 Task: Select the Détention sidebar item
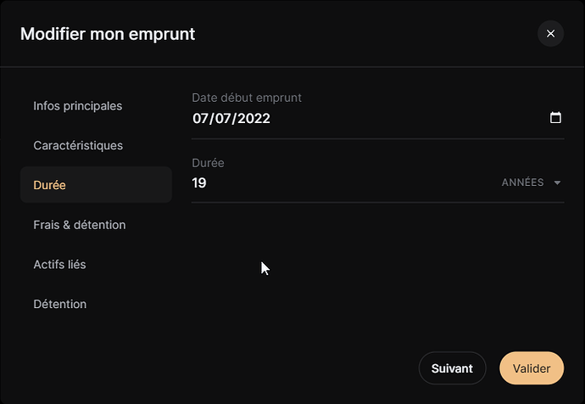pos(59,304)
